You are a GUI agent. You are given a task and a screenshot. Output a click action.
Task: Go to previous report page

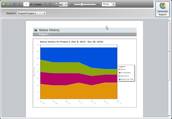pyautogui.click(x=19, y=4)
